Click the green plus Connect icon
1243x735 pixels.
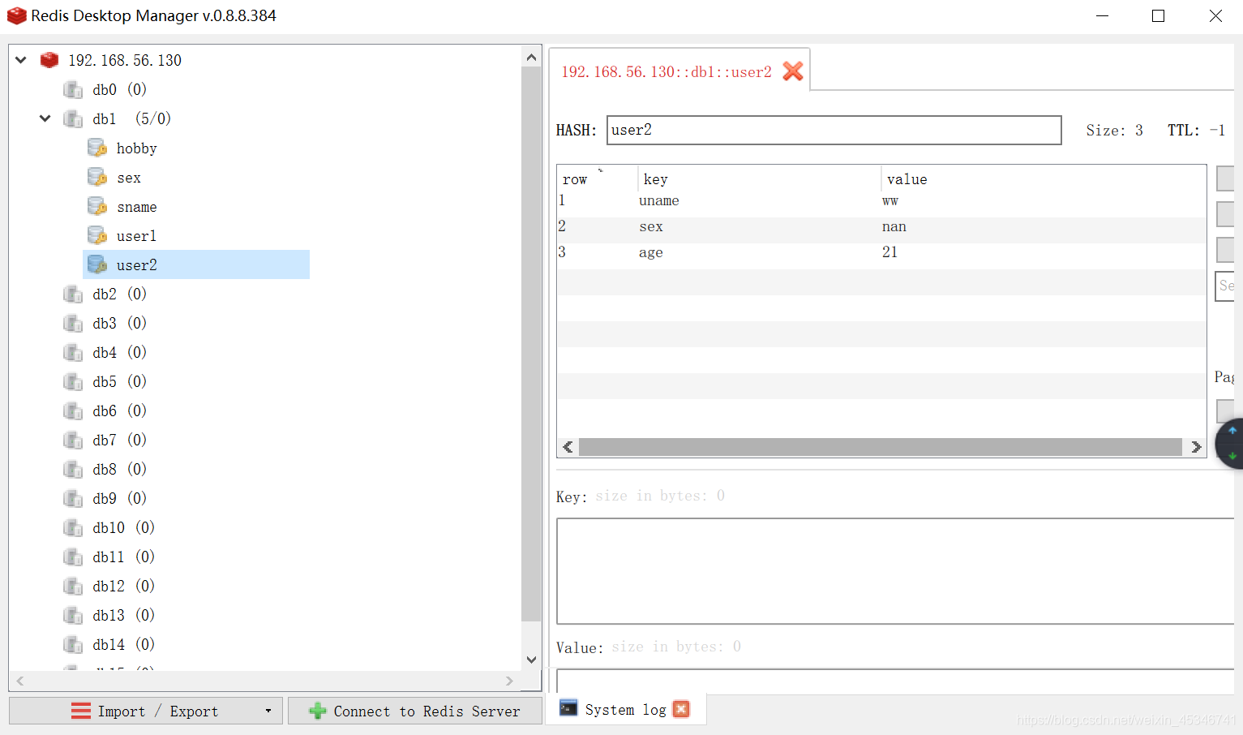[x=318, y=711]
